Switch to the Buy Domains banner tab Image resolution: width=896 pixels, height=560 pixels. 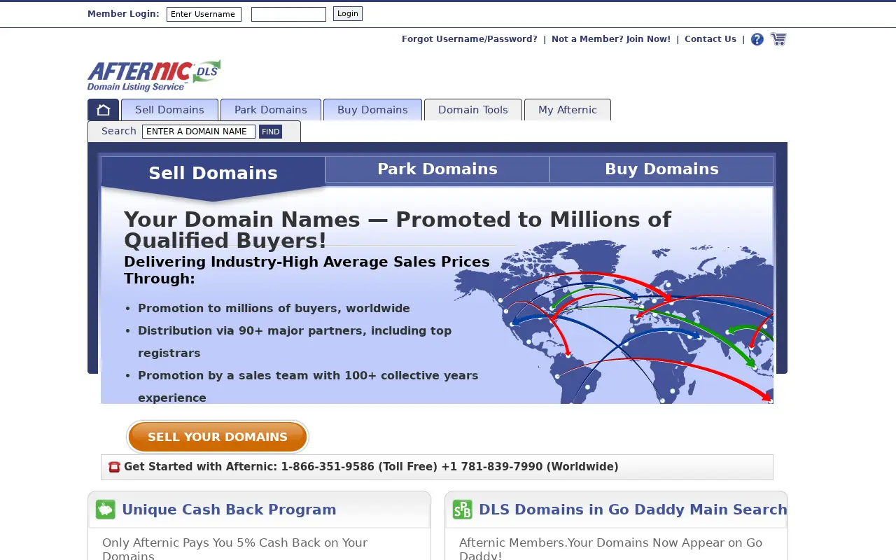661,169
